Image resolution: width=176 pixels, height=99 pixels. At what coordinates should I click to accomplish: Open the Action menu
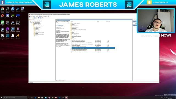(34, 16)
